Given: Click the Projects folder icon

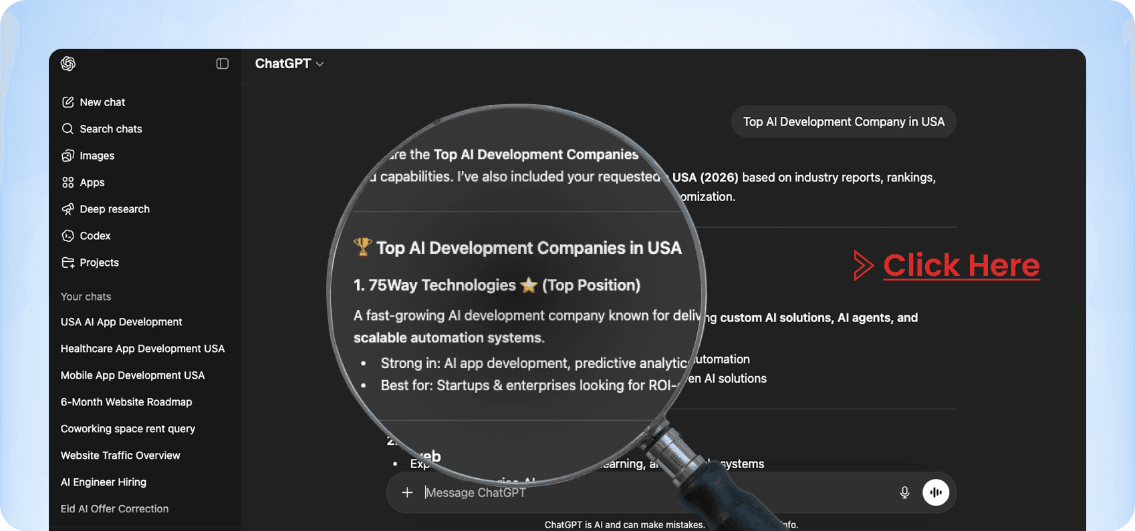Looking at the screenshot, I should [68, 262].
